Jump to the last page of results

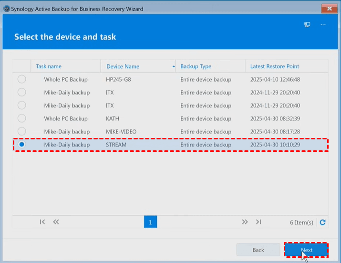258,222
